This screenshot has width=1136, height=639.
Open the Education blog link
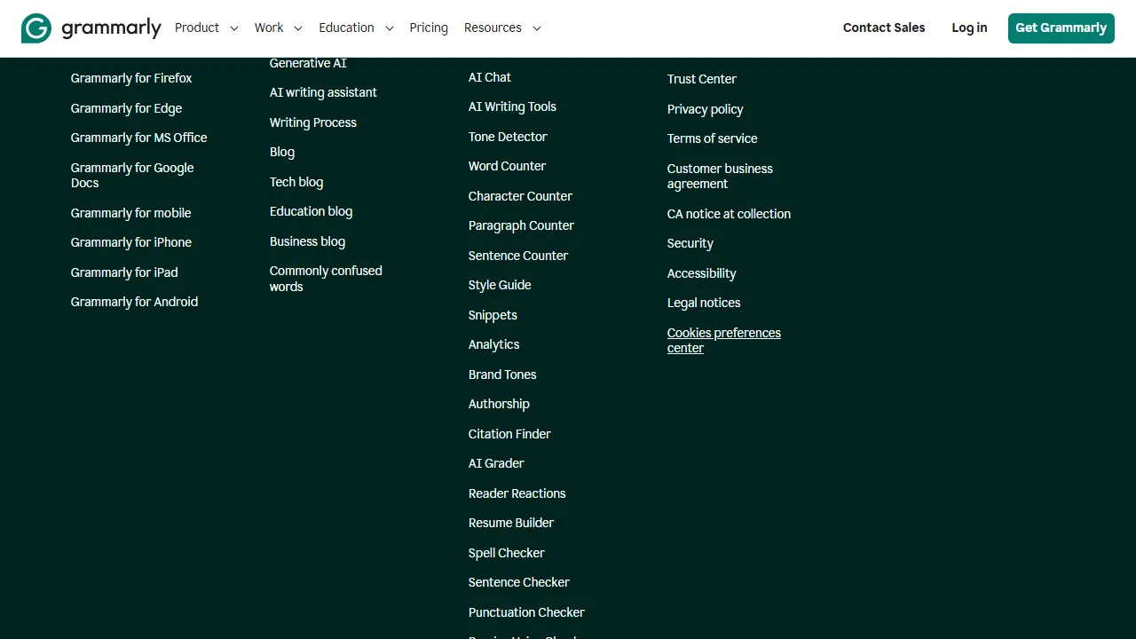tap(311, 211)
